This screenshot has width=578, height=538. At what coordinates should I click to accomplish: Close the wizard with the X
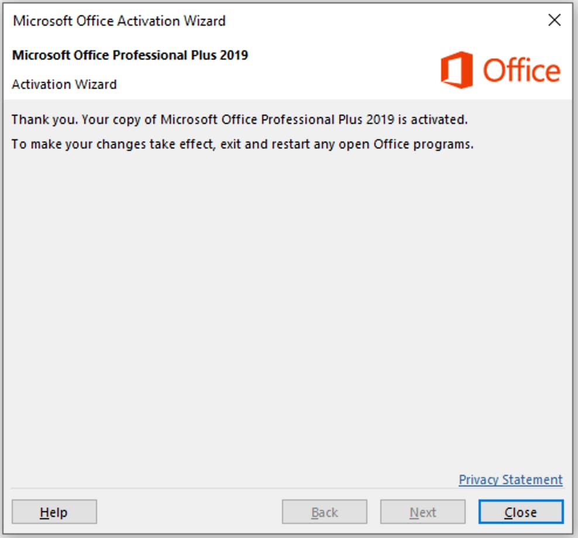(x=554, y=20)
